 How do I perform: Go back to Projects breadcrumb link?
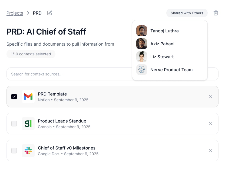[15, 13]
